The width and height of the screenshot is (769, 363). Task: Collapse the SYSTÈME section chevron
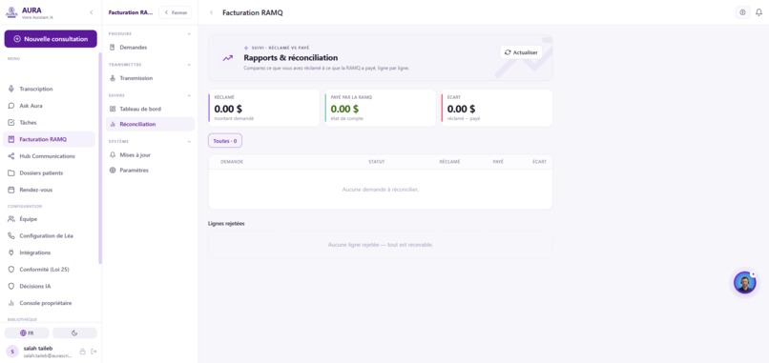(189, 142)
